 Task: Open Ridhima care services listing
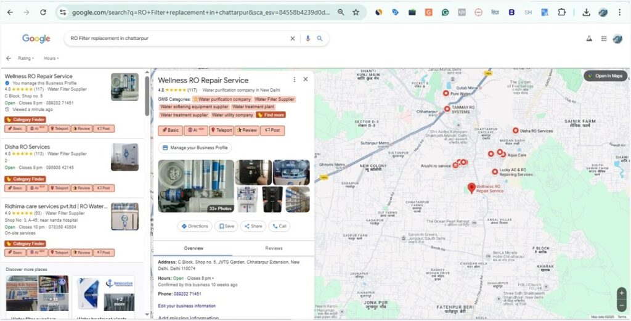coord(56,206)
